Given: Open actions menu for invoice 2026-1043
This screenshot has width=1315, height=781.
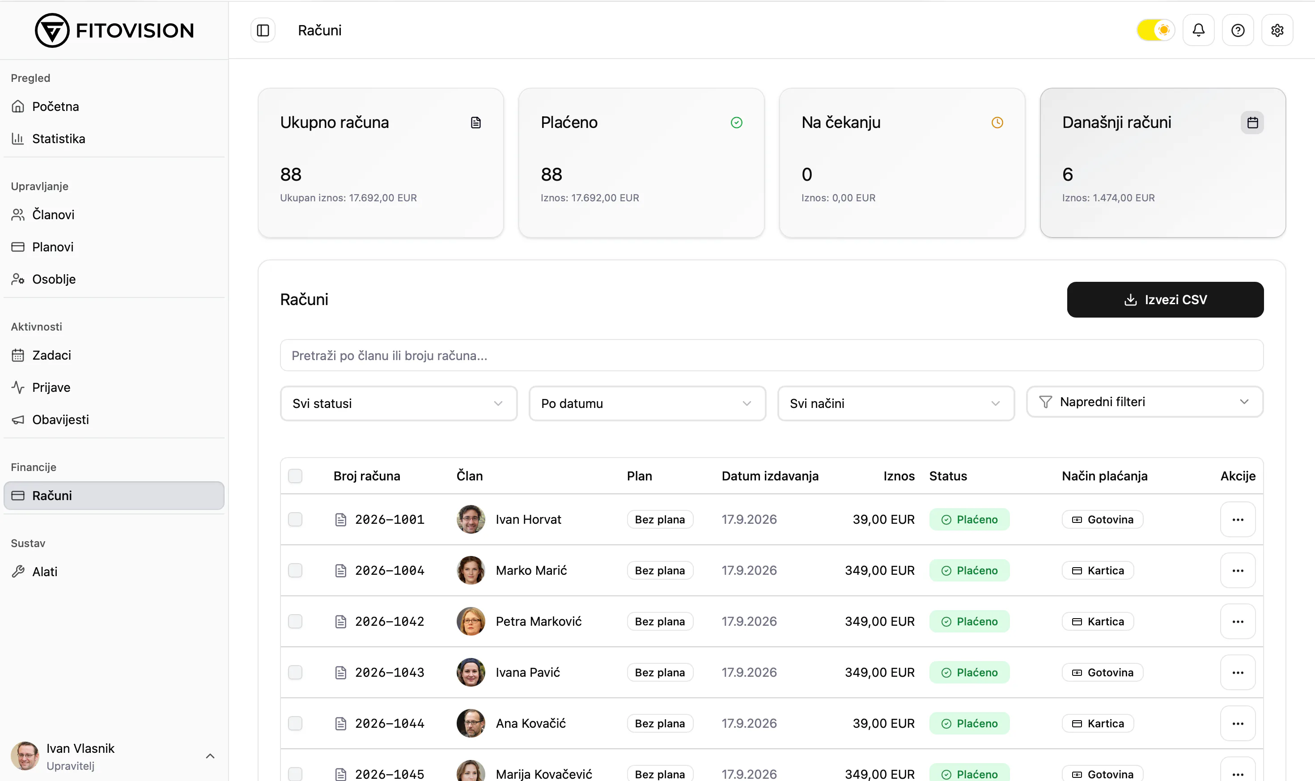Looking at the screenshot, I should pyautogui.click(x=1238, y=673).
